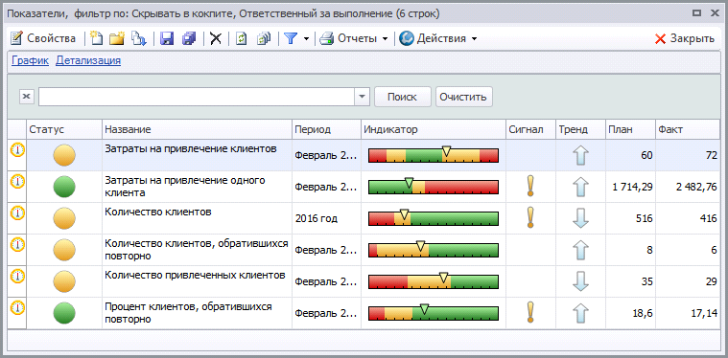Viewport: 728px width, 358px height.
Task: Click the indicator bar for Затраты на привлечение клиентов
Action: (434, 155)
